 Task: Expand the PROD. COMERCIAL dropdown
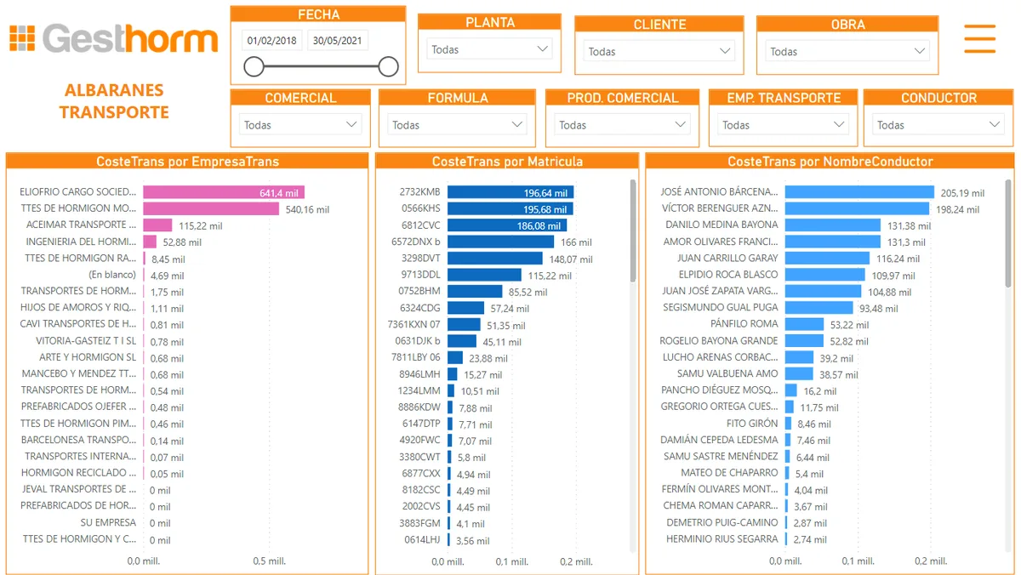point(621,125)
